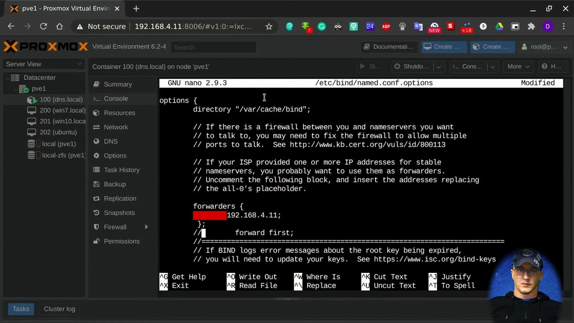This screenshot has width=574, height=323.
Task: Go to the Network settings
Action: pyautogui.click(x=116, y=127)
